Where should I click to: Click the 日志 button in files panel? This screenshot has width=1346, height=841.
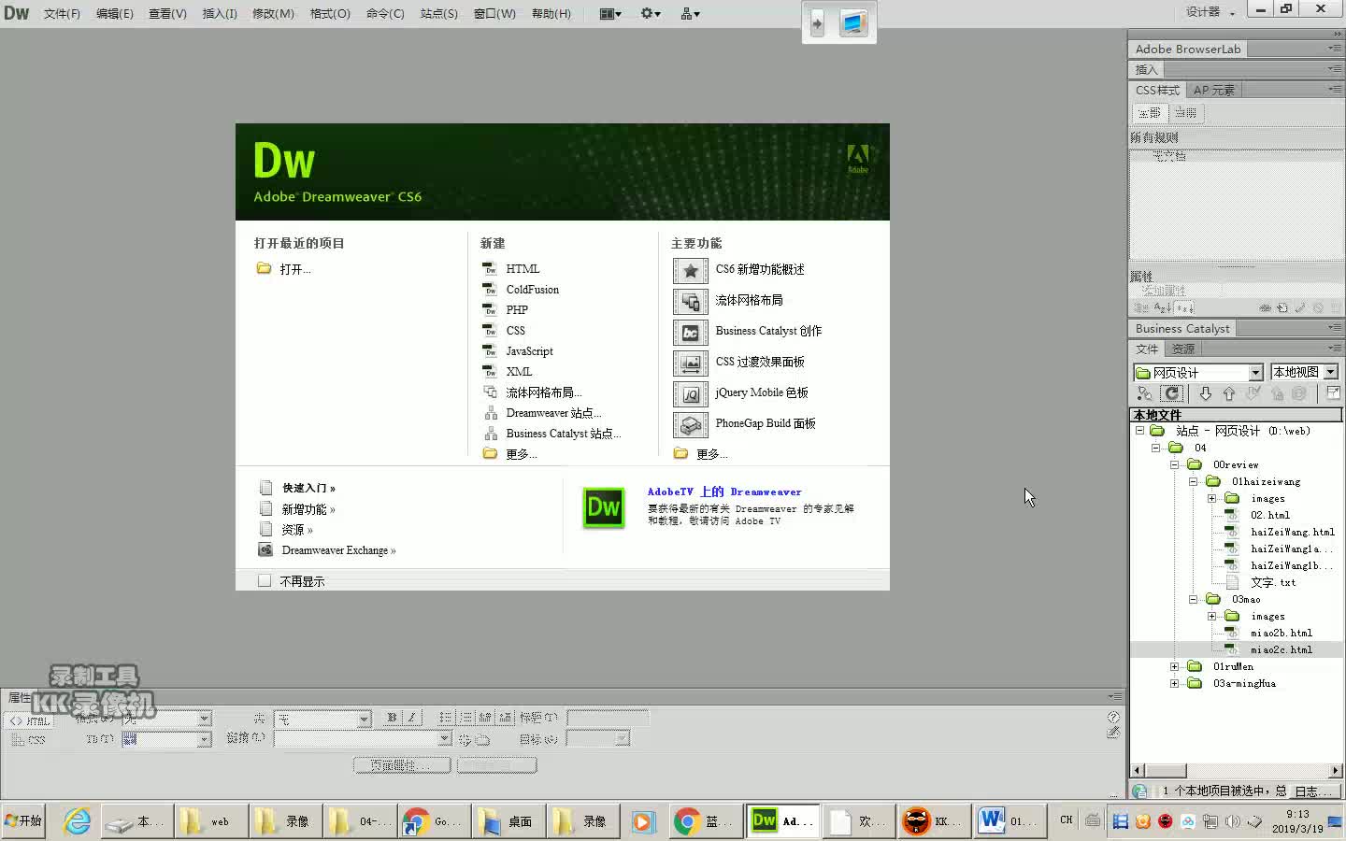(x=1316, y=791)
